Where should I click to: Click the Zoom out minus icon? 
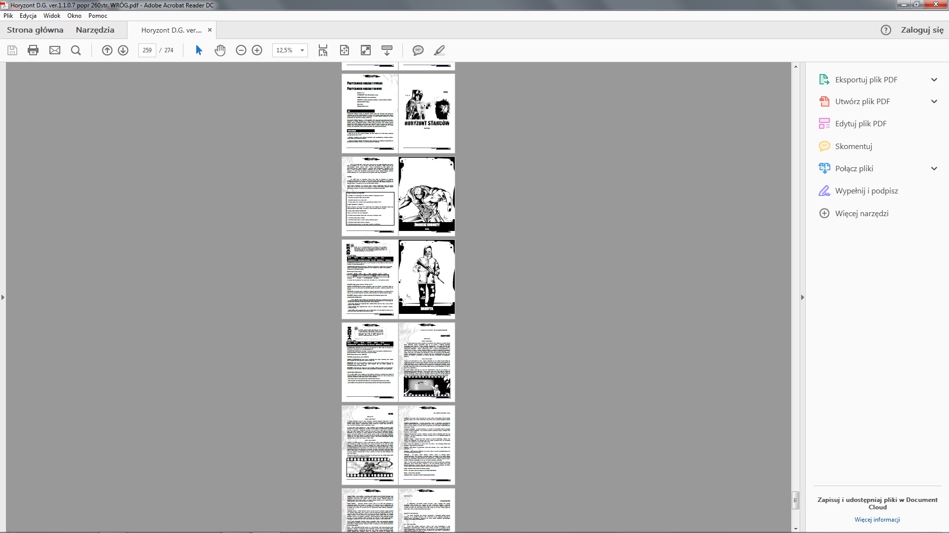pyautogui.click(x=241, y=50)
